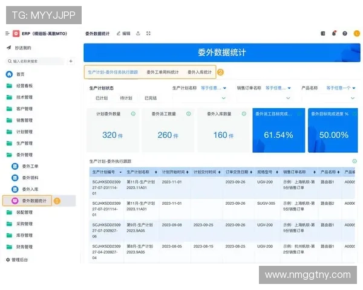The image size is (363, 290).
Task: Open the 抄送我的 paper plane item
Action: 19,48
